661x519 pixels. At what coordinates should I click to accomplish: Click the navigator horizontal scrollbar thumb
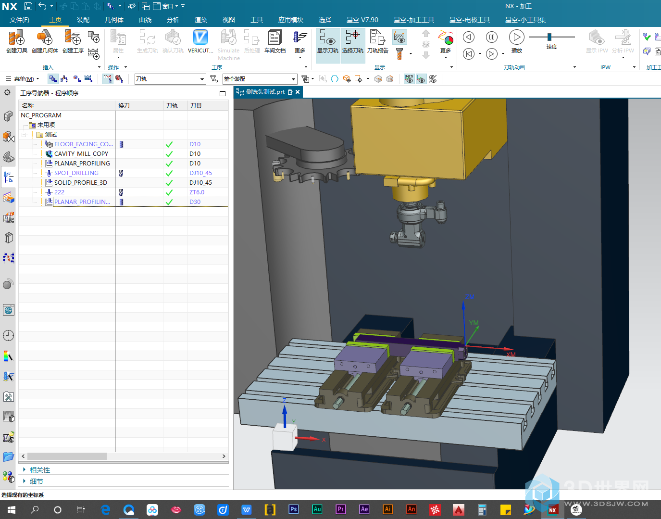click(67, 456)
